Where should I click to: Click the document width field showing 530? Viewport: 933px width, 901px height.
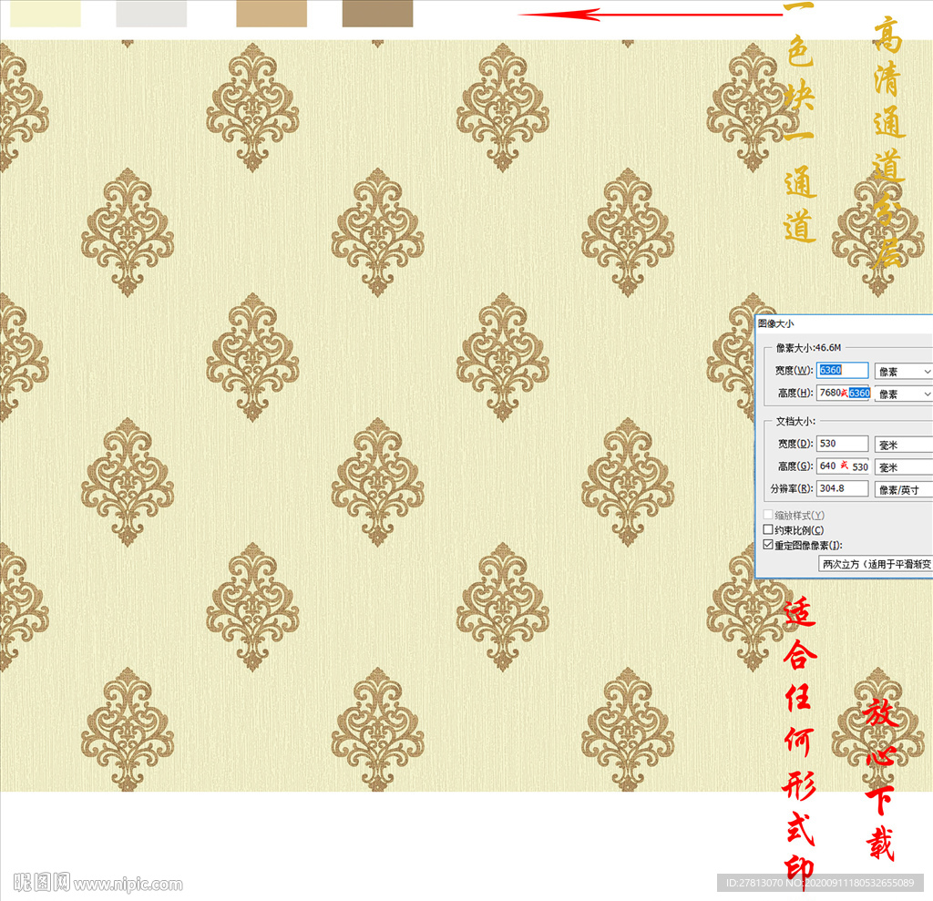[842, 444]
